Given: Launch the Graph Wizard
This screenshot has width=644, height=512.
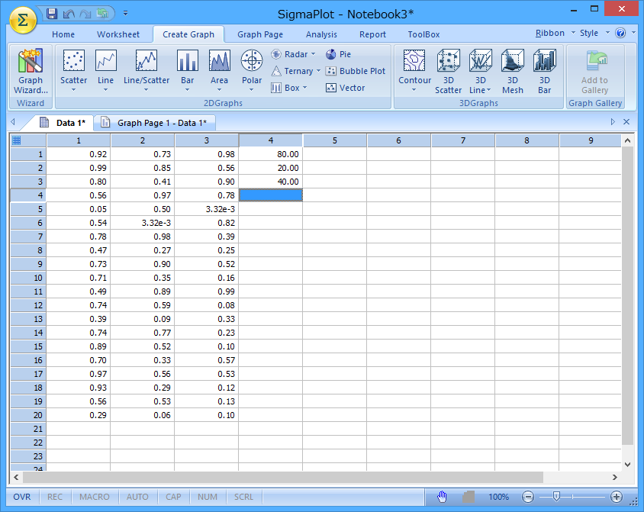Looking at the screenshot, I should [x=31, y=72].
